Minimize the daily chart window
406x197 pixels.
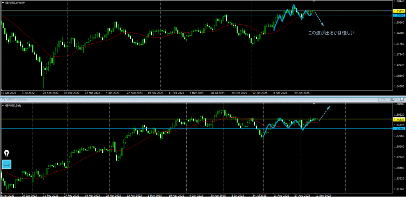383,99
